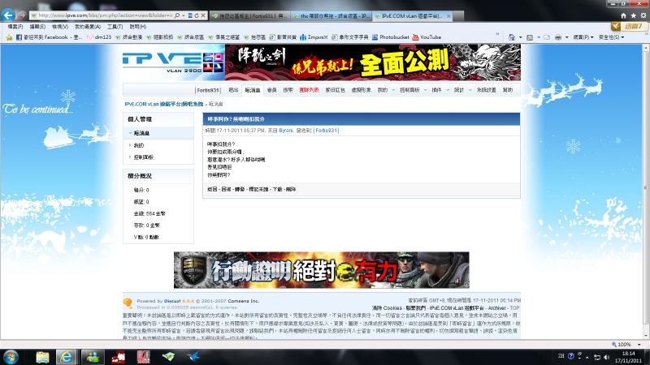The width and height of the screenshot is (650, 365).
Task: Click the command bar feeds icon
Action: [530, 37]
